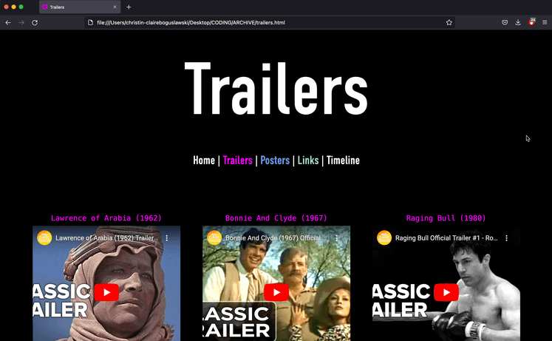Open Raging Bull video options menu
The width and height of the screenshot is (552, 341).
(x=507, y=238)
